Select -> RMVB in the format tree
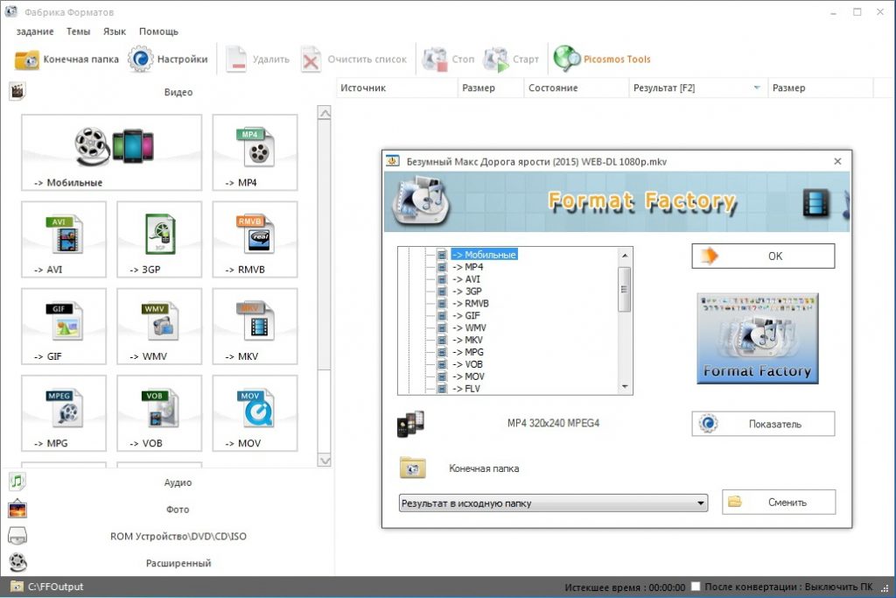896x598 pixels. click(470, 303)
